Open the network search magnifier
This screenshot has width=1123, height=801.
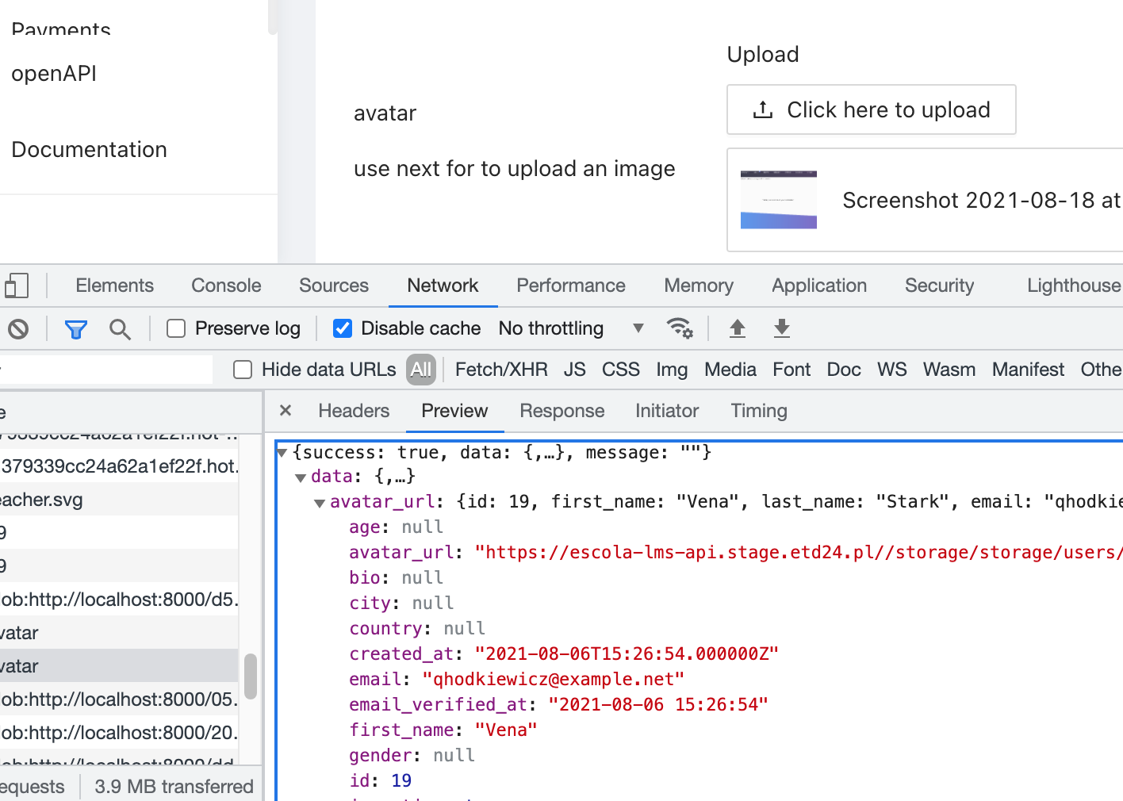pos(120,328)
